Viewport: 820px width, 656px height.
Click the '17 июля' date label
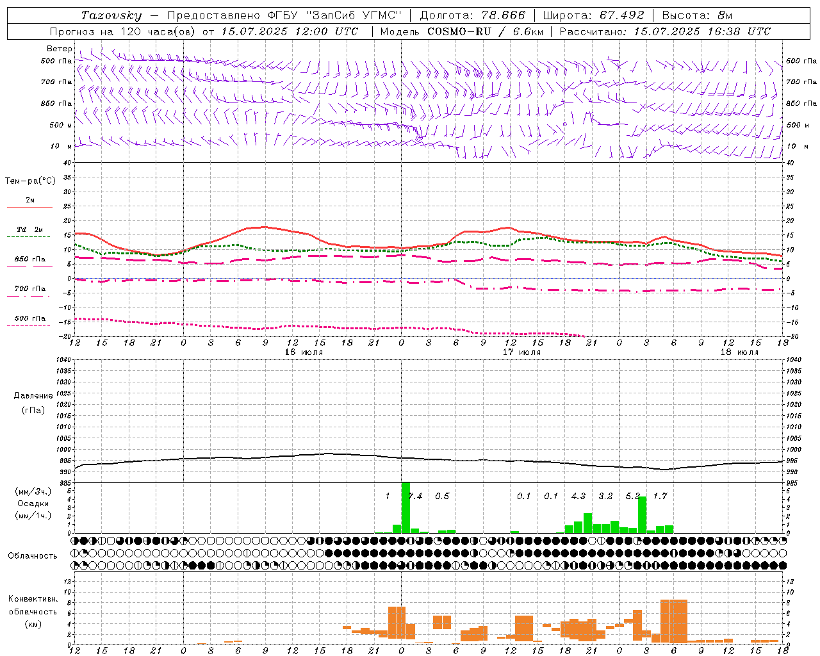point(521,352)
